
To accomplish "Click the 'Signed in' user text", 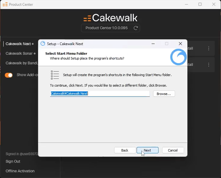I will [22, 154].
